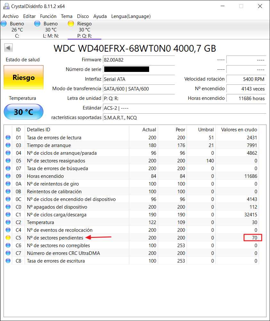Select the Nº de sectores reasignados row
270x321 pixels.
point(131,160)
